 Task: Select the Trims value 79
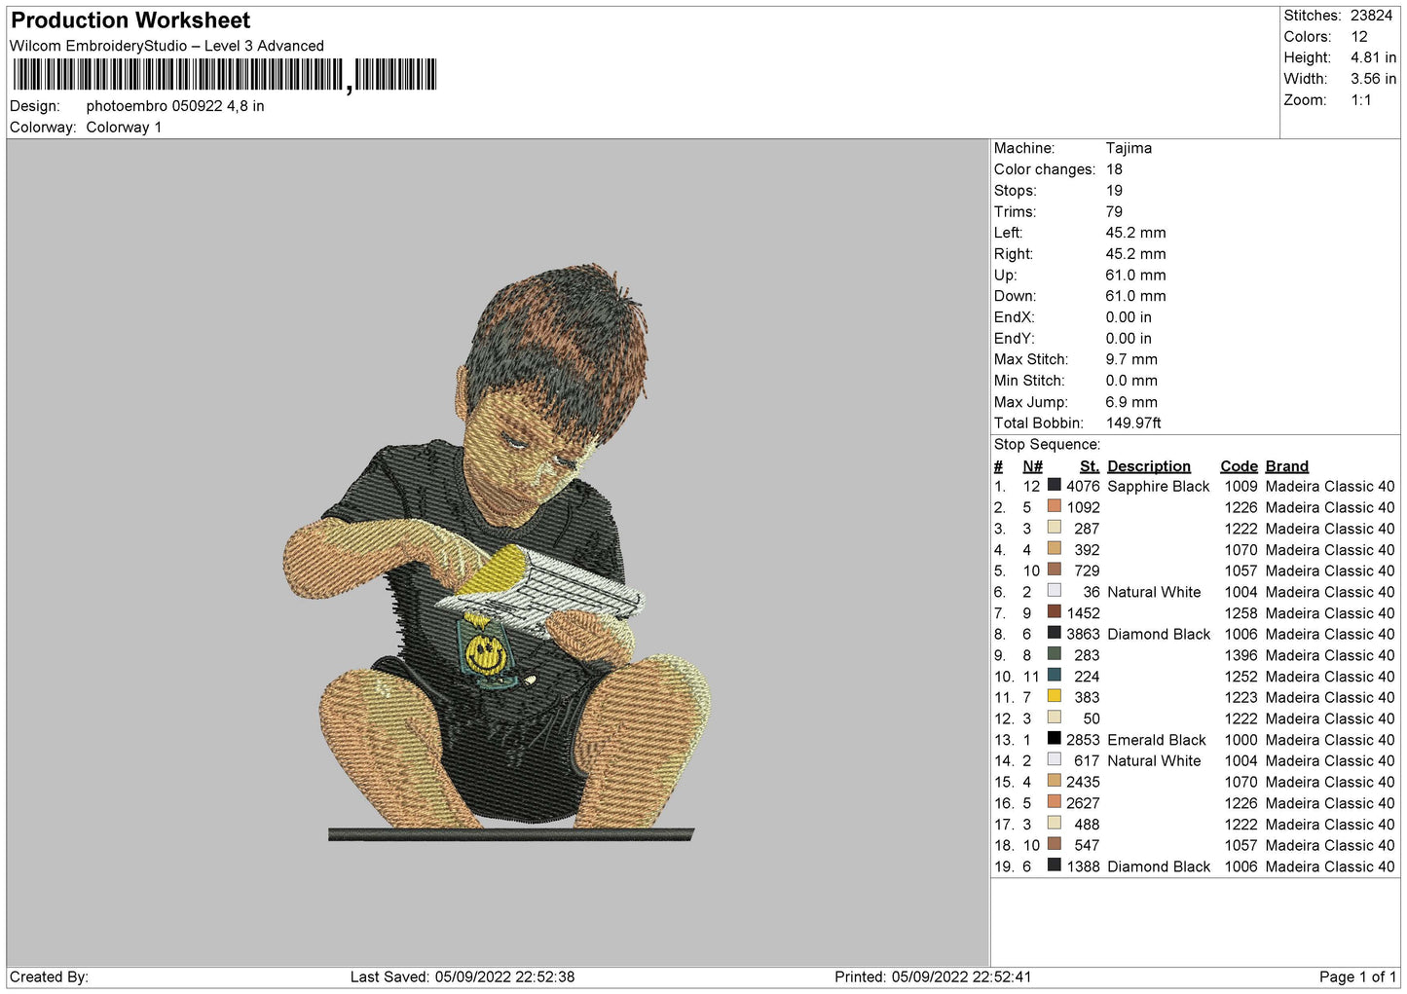coord(1114,212)
